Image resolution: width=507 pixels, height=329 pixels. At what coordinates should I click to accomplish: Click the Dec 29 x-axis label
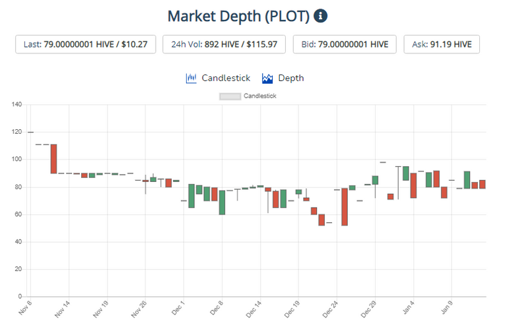click(x=368, y=309)
